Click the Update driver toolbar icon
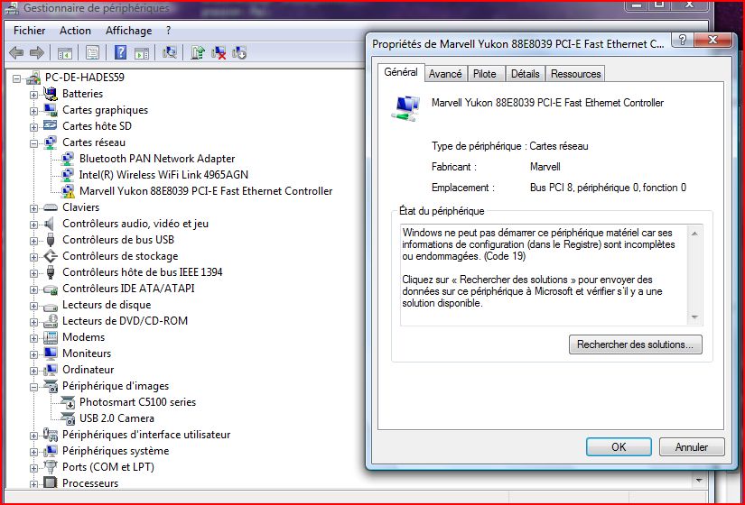This screenshot has width=745, height=505. point(198,52)
